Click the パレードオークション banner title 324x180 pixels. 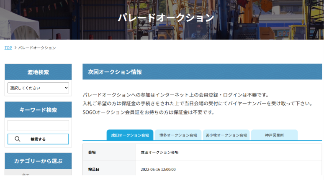[166, 18]
